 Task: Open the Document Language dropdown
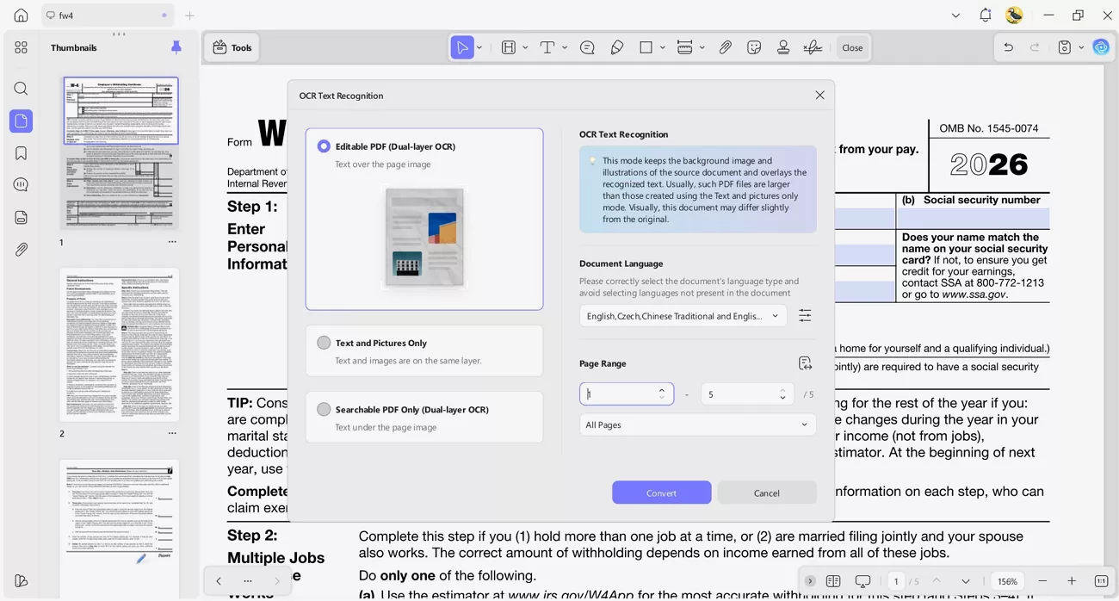(x=682, y=315)
